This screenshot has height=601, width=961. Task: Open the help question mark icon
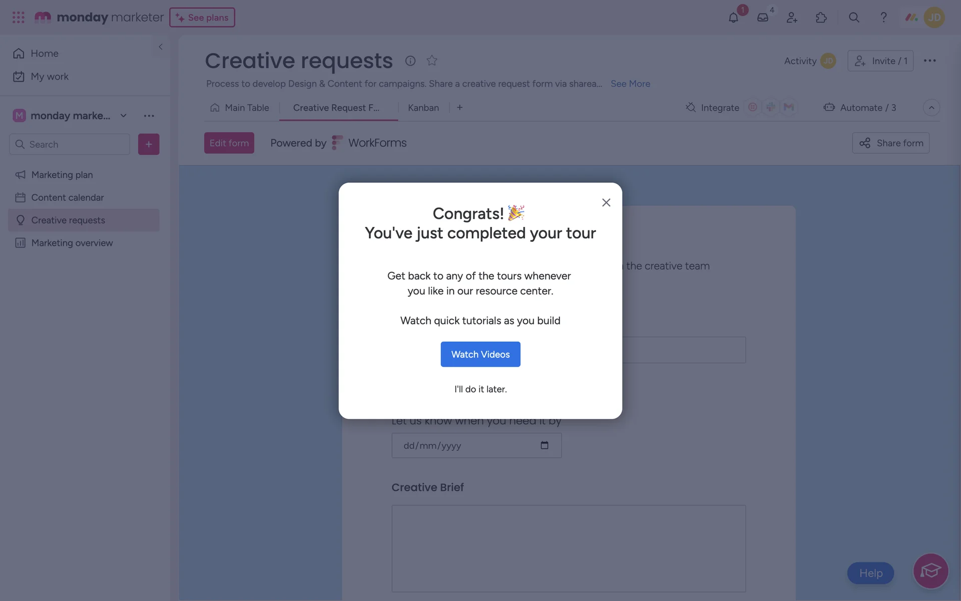point(883,18)
